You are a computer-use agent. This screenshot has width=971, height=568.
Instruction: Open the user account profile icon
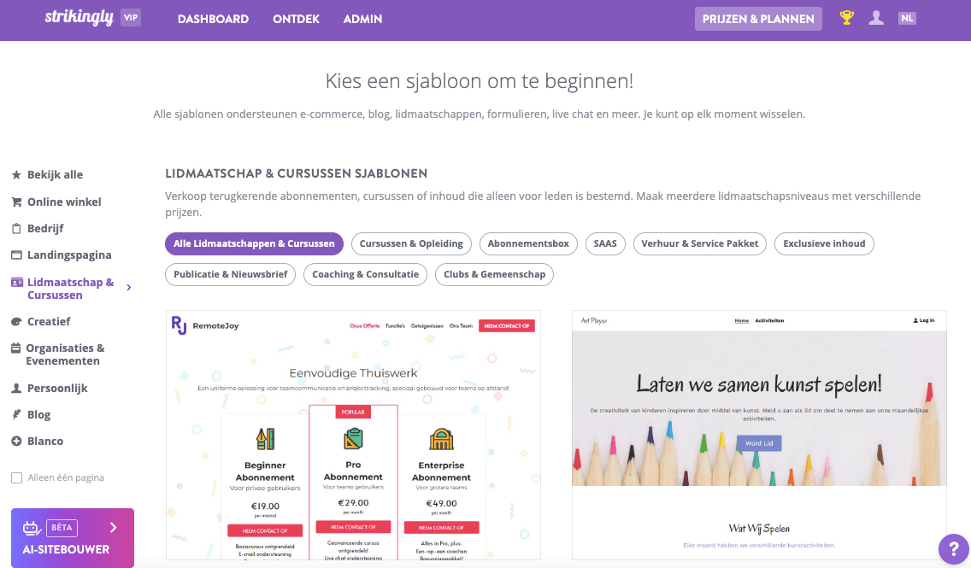tap(875, 18)
